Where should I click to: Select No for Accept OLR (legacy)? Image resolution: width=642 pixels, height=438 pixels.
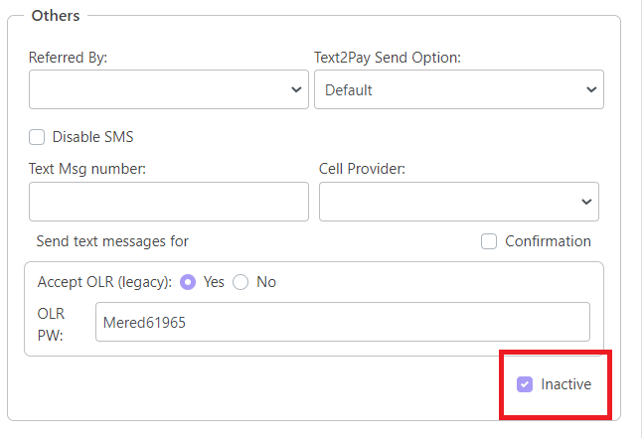pos(241,282)
